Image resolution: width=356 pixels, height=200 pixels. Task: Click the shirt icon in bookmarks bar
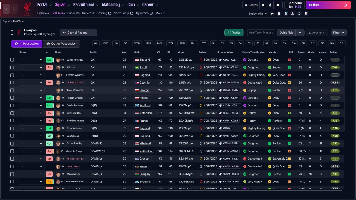pyautogui.click(x=279, y=14)
